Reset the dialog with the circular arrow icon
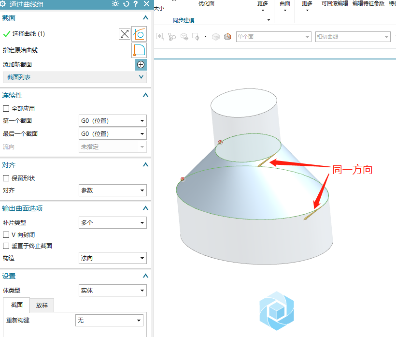Image resolution: width=396 pixels, height=337 pixels. (126, 4)
